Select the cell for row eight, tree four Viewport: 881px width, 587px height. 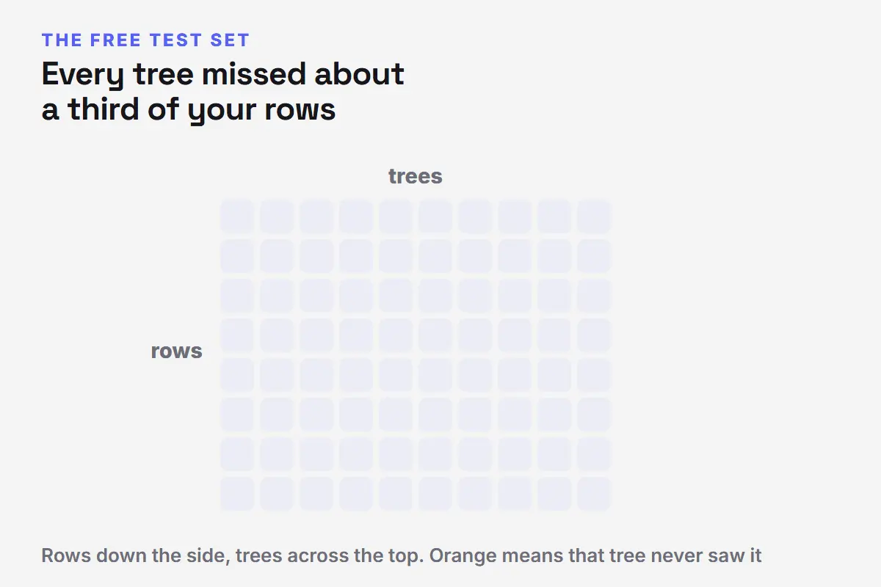click(356, 494)
